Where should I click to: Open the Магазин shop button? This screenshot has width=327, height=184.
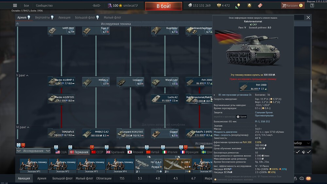pyautogui.click(x=293, y=6)
